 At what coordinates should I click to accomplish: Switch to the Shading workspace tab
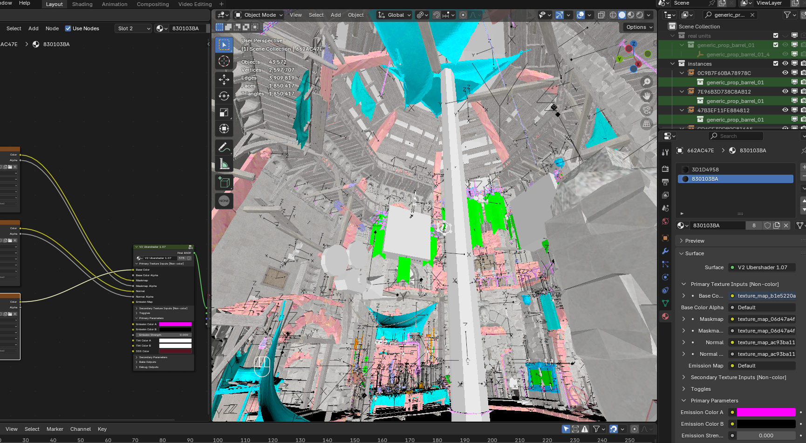[82, 4]
